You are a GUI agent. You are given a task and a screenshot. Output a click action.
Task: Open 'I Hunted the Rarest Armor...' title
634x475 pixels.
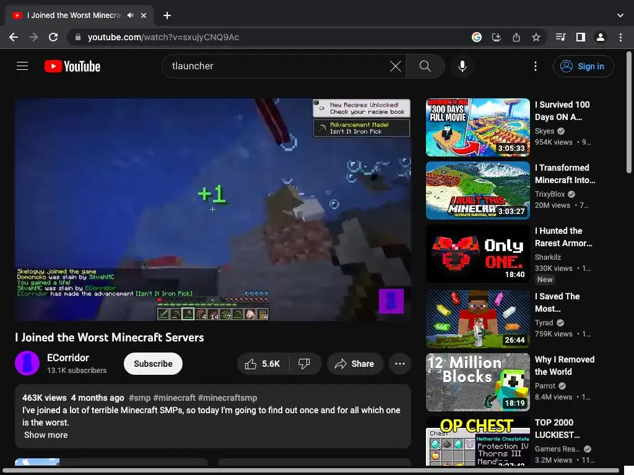pyautogui.click(x=563, y=237)
